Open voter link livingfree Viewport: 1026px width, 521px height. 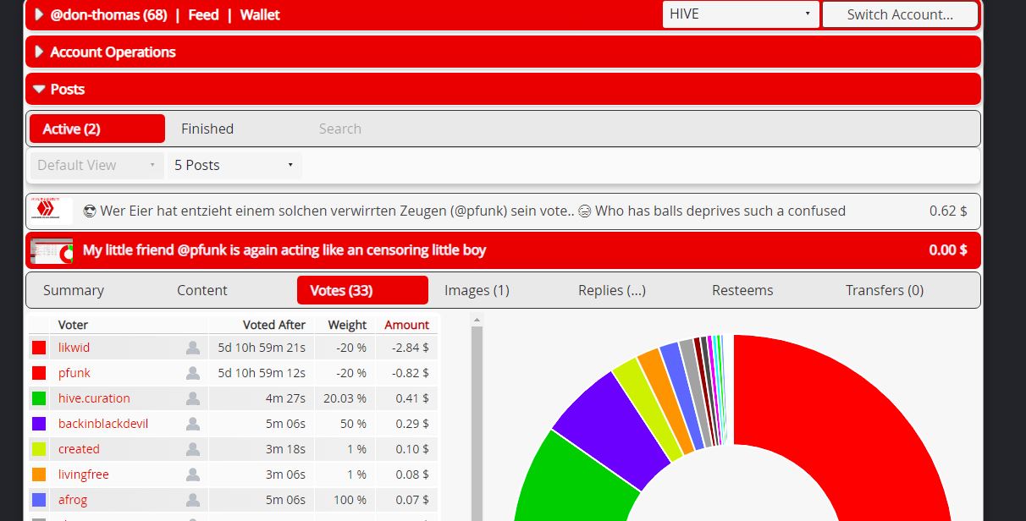pos(83,474)
